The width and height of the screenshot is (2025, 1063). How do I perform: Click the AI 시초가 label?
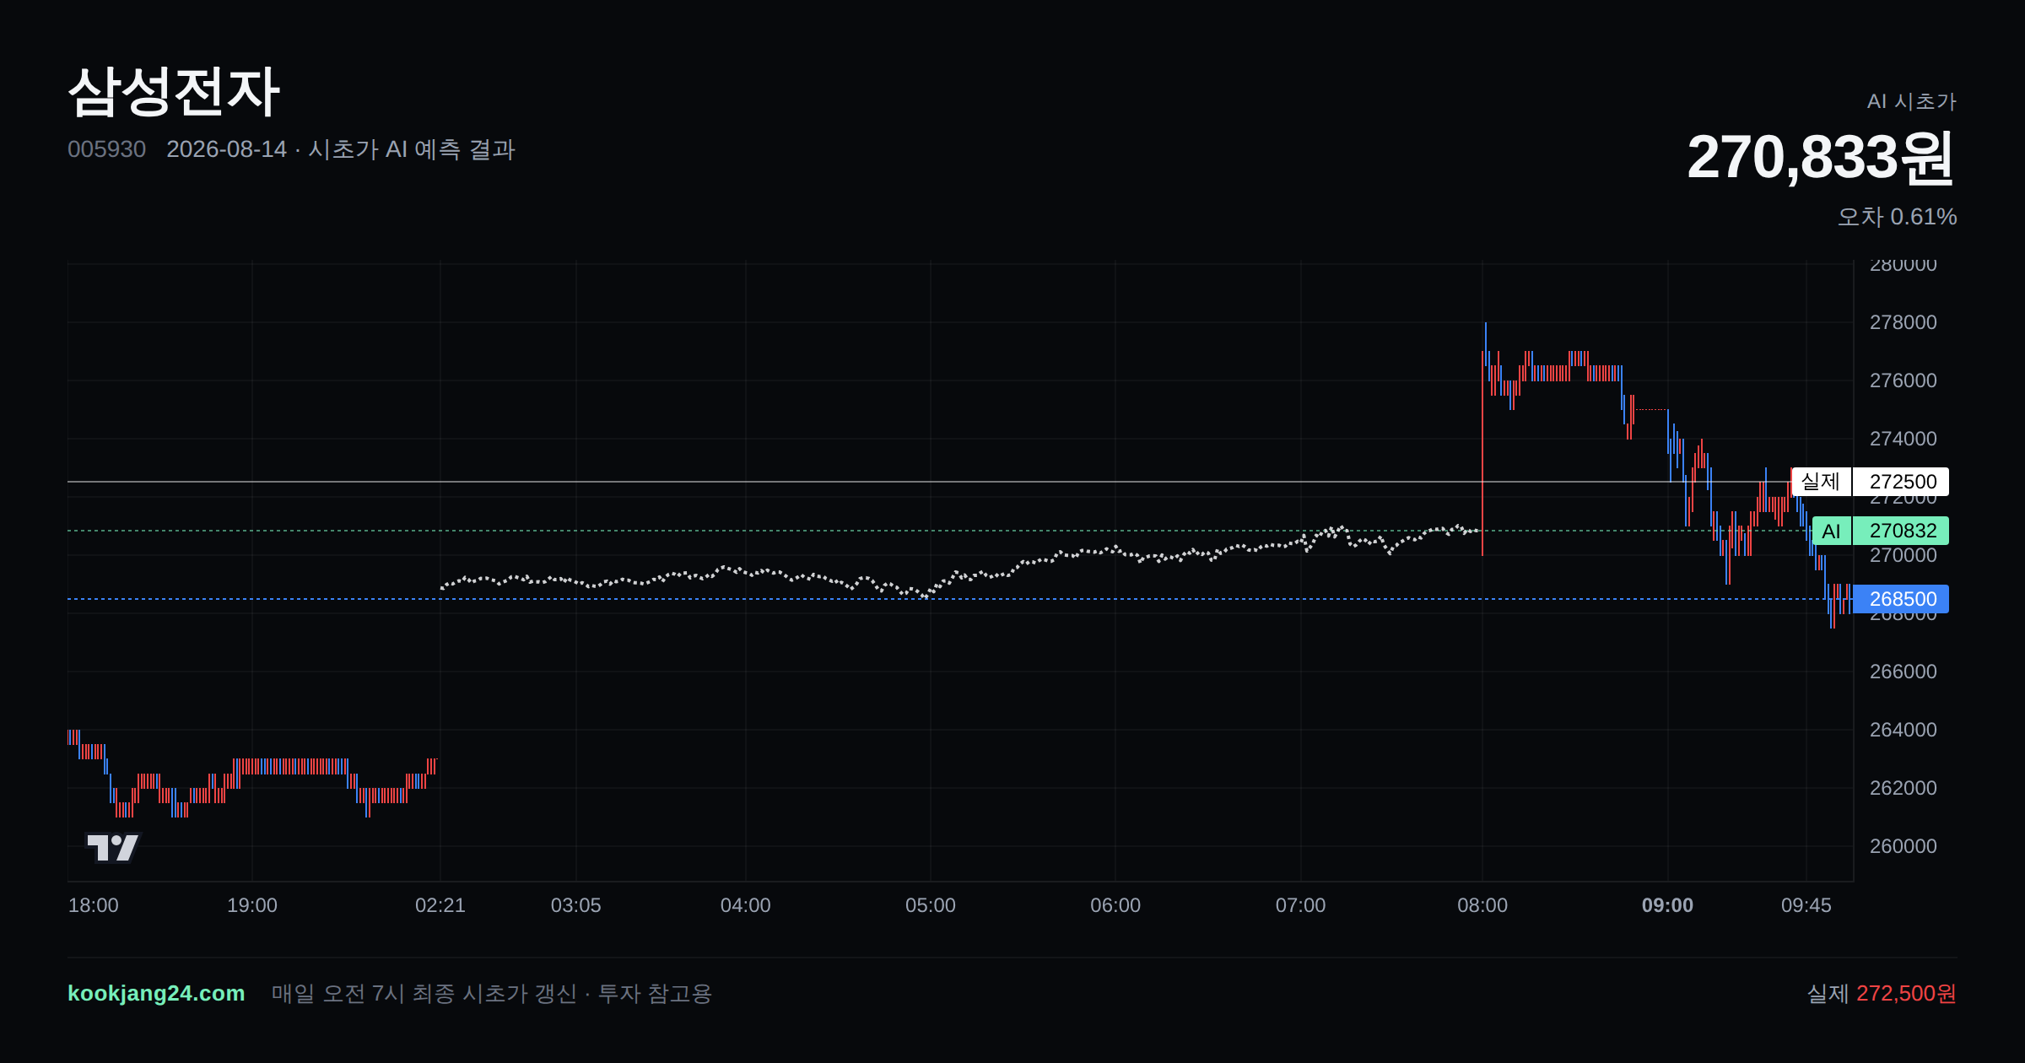tap(1911, 101)
